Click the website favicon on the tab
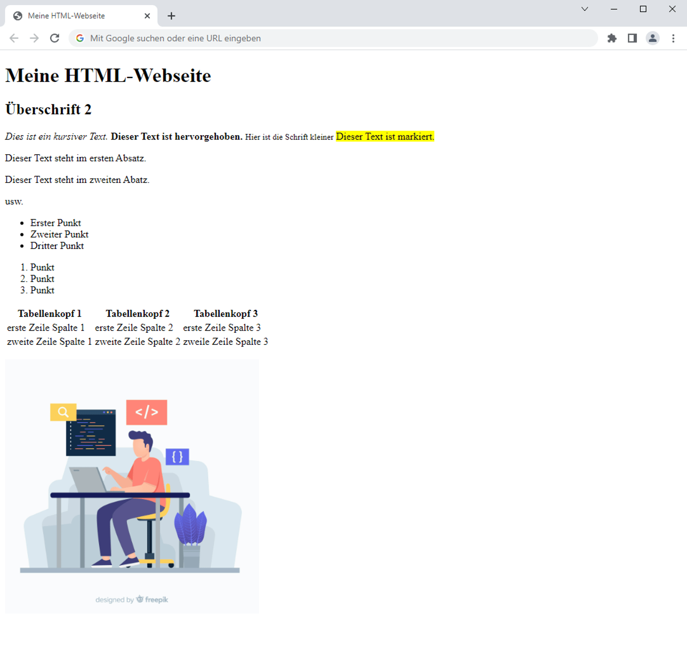687x654 pixels. [17, 15]
